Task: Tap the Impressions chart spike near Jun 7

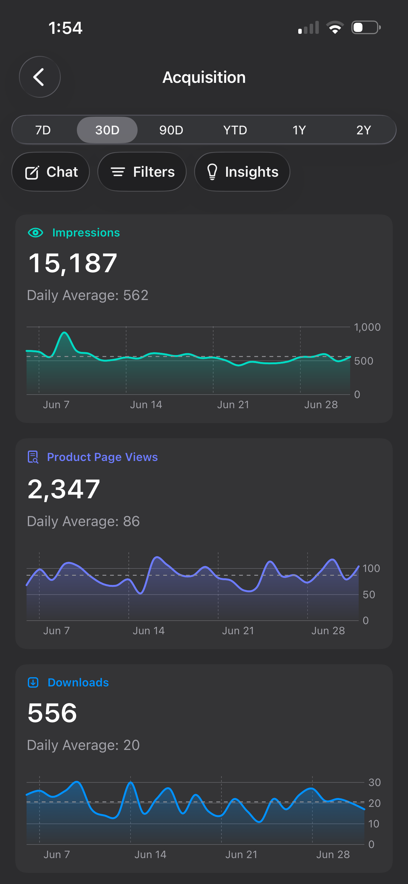Action: [x=64, y=333]
